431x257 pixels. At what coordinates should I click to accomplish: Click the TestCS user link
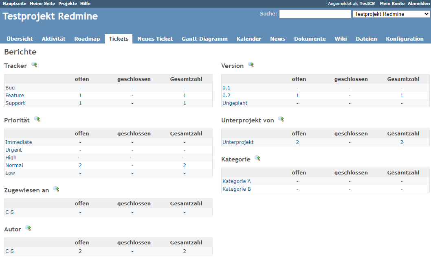tap(367, 4)
